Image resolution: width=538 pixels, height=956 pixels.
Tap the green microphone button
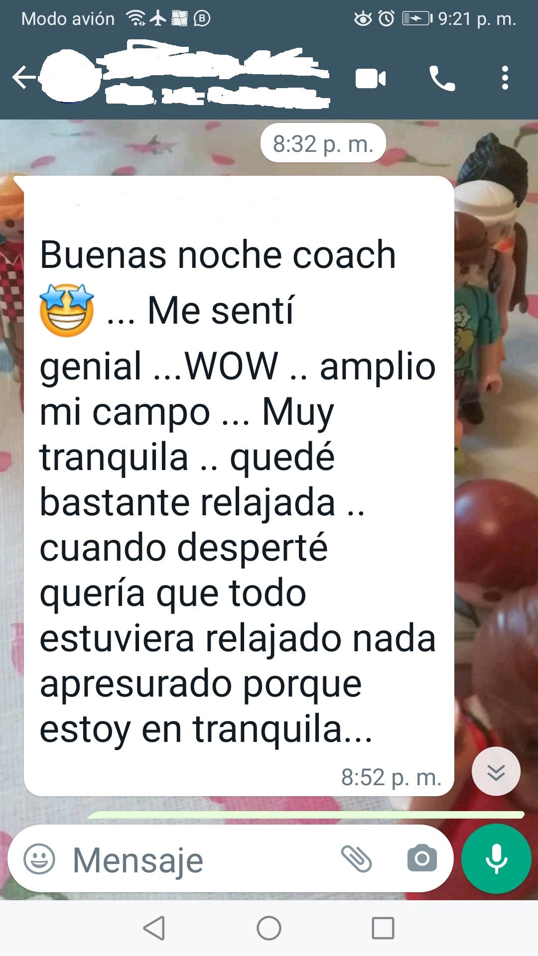pos(496,859)
